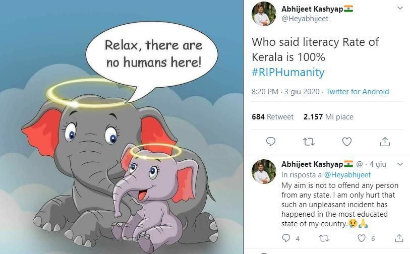Open Abhijeet Kashyap's profile picture on main tweet
Image resolution: width=410 pixels, height=254 pixels.
tap(264, 14)
